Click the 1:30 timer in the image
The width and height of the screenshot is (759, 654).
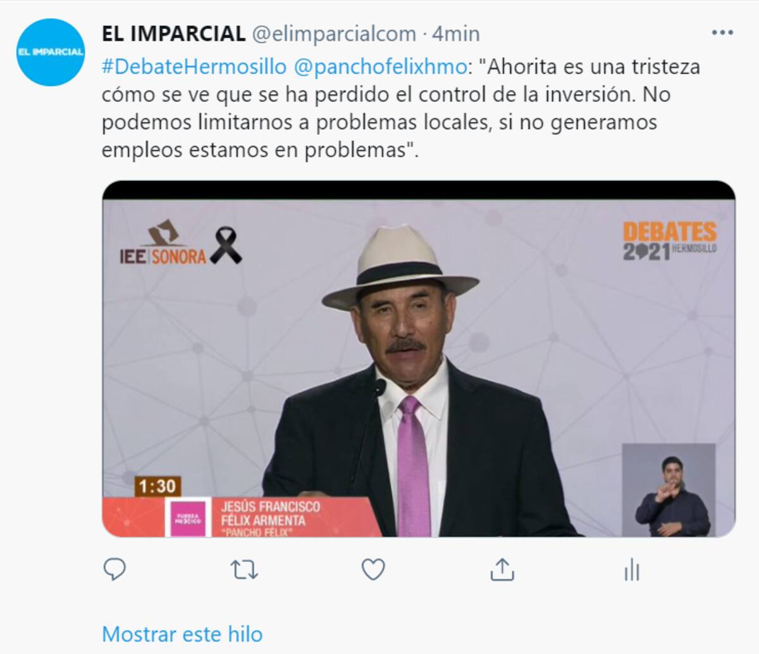click(157, 486)
